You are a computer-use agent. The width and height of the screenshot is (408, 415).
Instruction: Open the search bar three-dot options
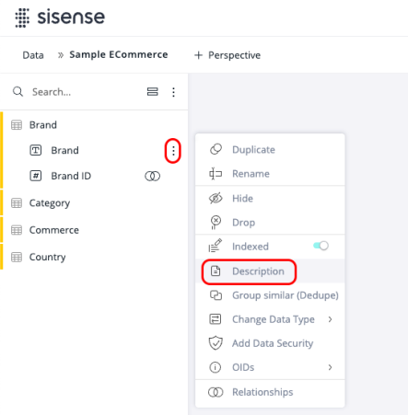point(173,92)
